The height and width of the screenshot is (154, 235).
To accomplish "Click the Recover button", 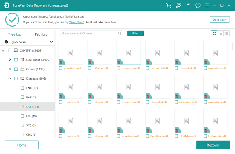I will pyautogui.click(x=213, y=145).
